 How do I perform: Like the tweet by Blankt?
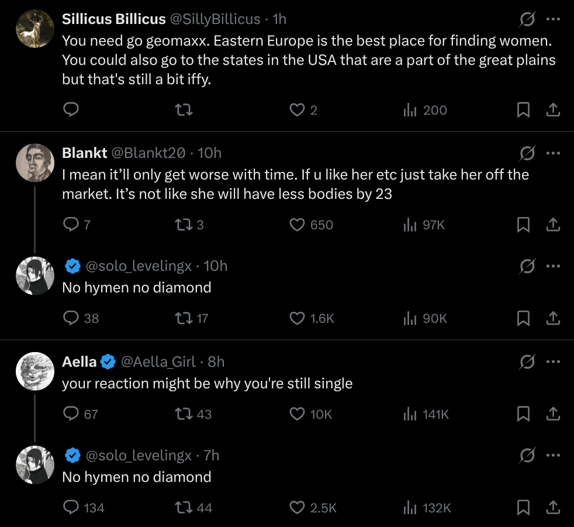(x=298, y=225)
